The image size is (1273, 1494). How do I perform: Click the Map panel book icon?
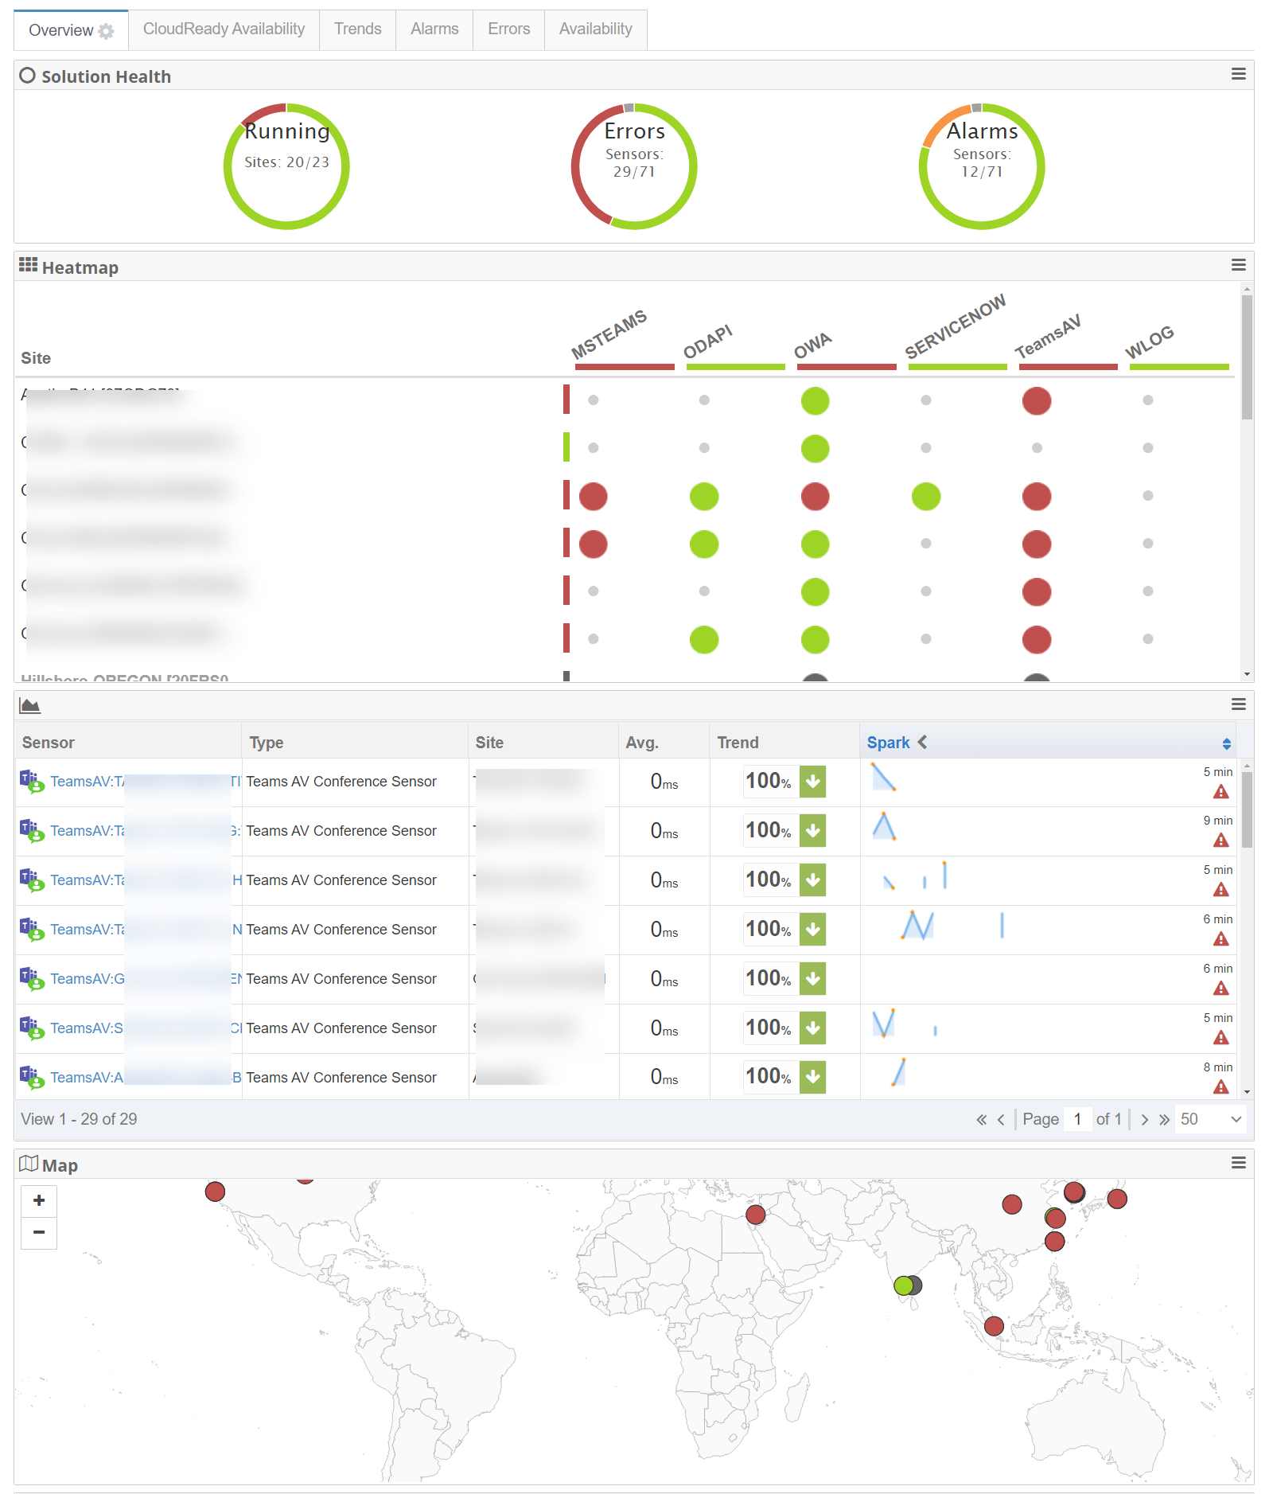[29, 1164]
